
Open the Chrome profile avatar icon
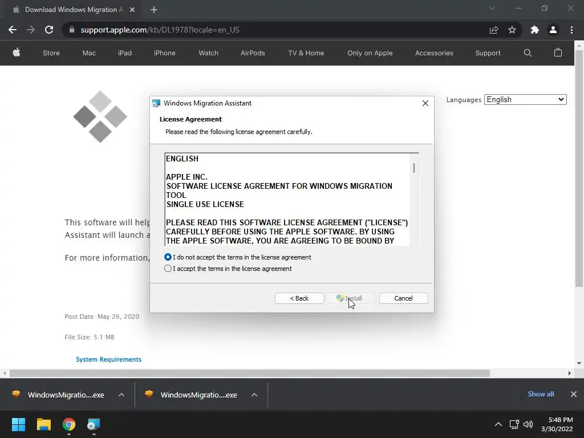coord(553,30)
